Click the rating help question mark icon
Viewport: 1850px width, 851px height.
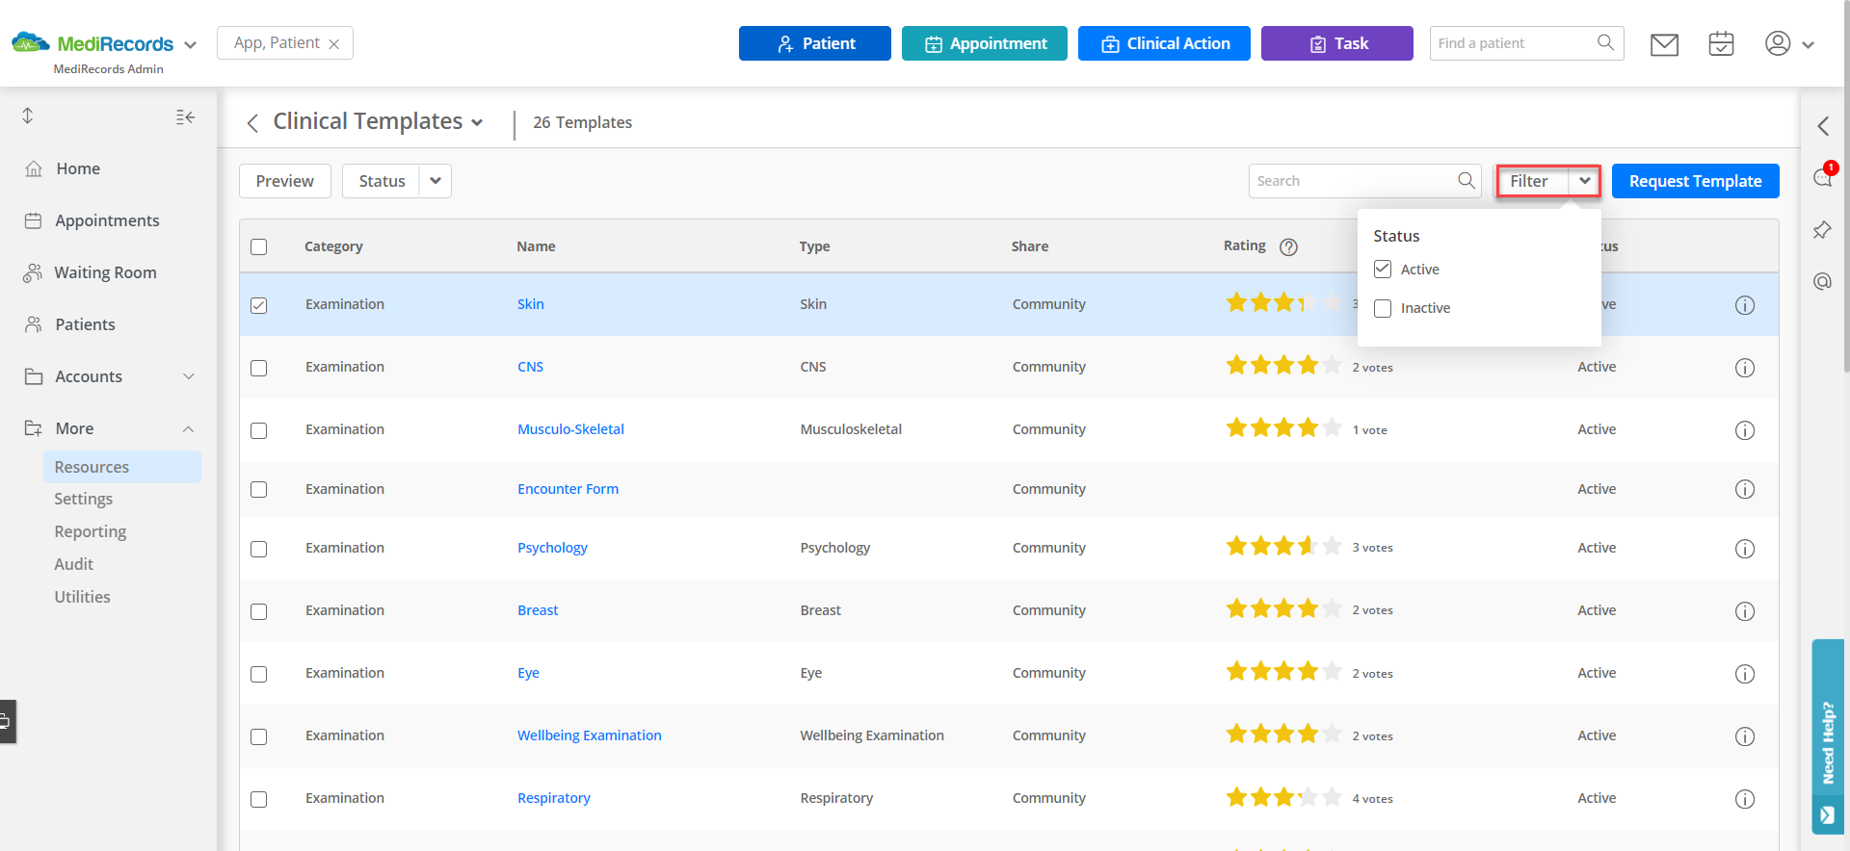point(1288,246)
